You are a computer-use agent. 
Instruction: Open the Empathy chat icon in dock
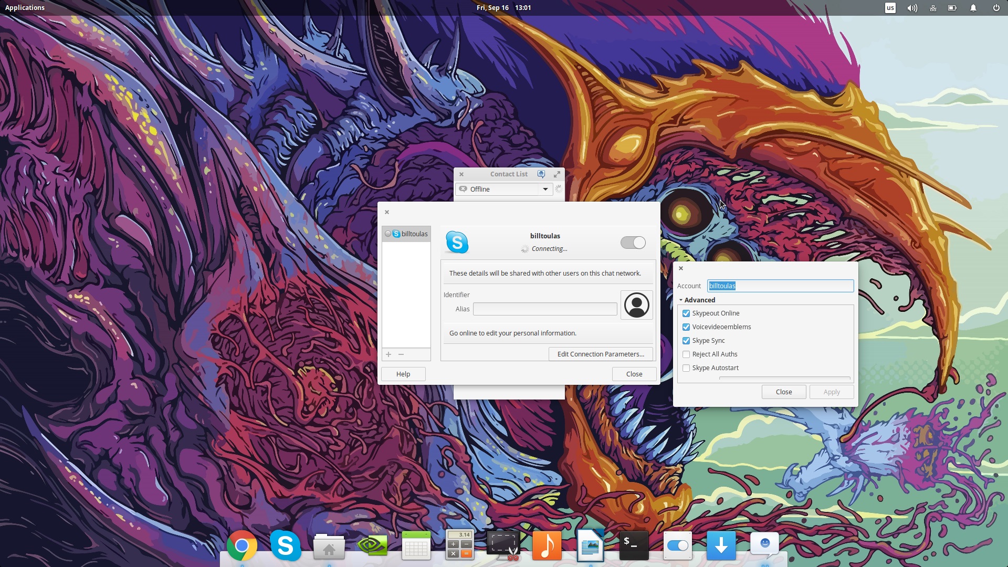(764, 545)
